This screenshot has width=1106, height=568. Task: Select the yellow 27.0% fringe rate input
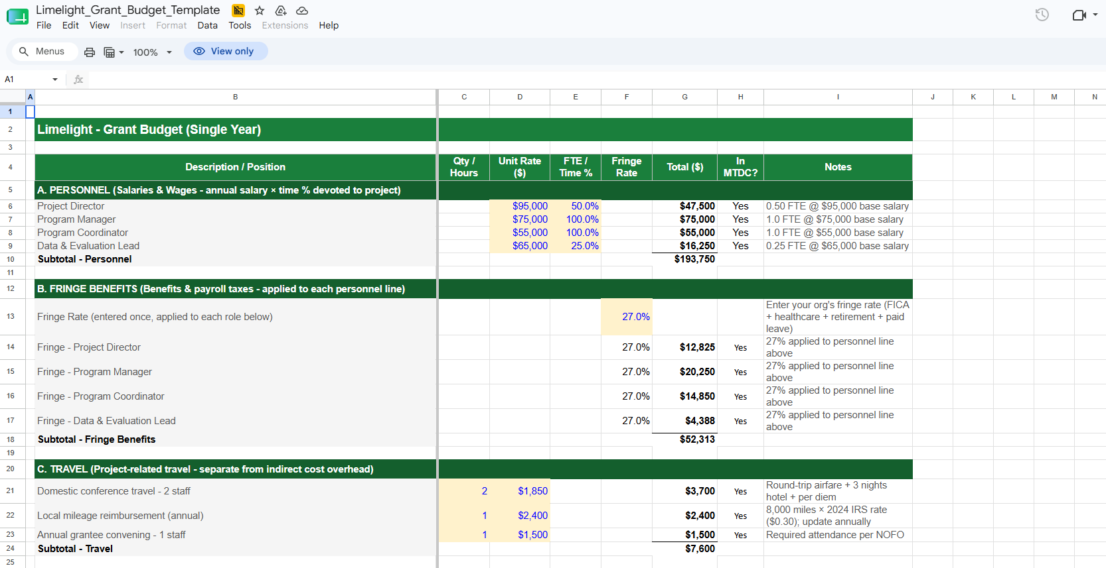point(626,317)
